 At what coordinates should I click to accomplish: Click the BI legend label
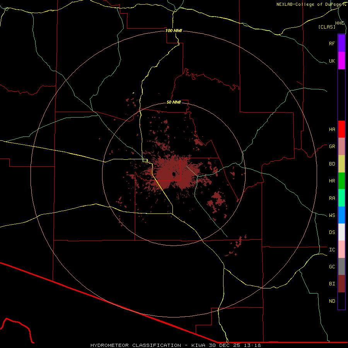coord(332,284)
